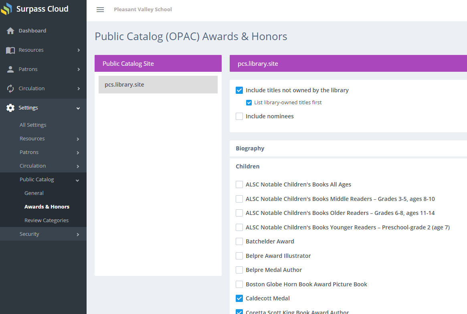Click the purple pcs.library.site panel header
Screen dimensions: 467x314
(x=348, y=63)
